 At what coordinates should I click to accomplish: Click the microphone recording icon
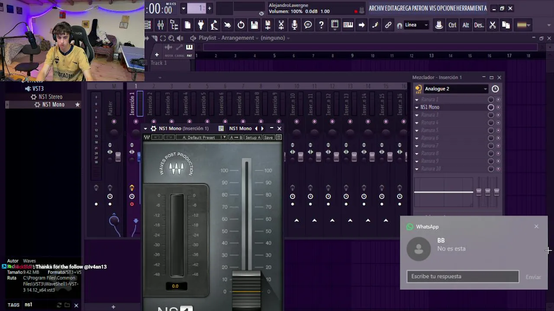(x=294, y=25)
